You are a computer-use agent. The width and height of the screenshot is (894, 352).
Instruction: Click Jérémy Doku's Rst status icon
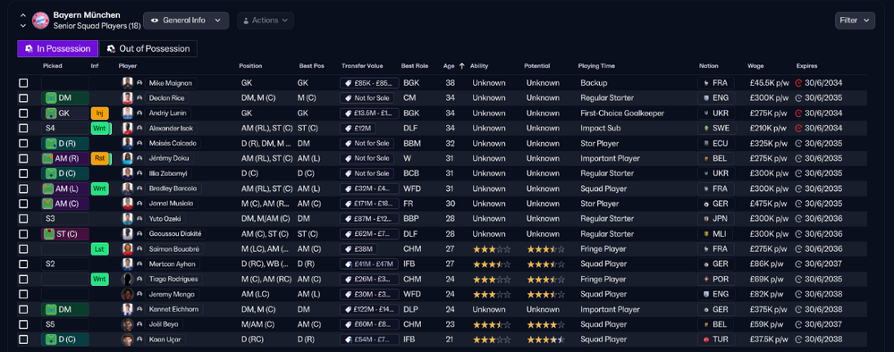click(x=100, y=158)
